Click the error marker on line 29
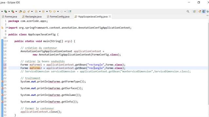Image resolution: width=209 pixels, height=117 pixels. pyautogui.click(x=2, y=102)
